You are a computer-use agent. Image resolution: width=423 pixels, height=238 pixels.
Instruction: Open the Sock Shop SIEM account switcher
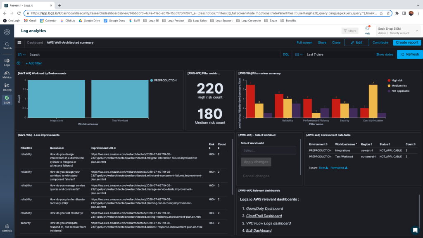(x=397, y=30)
